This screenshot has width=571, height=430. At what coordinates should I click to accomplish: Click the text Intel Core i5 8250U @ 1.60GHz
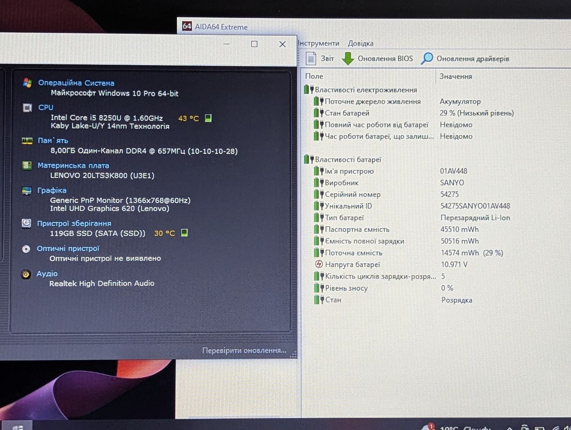[107, 118]
